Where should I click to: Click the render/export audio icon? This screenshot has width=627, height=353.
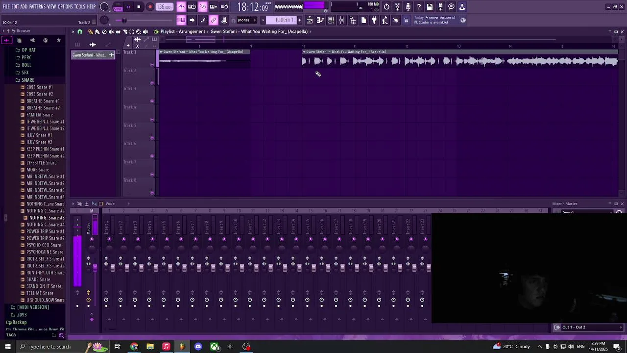pyautogui.click(x=440, y=7)
